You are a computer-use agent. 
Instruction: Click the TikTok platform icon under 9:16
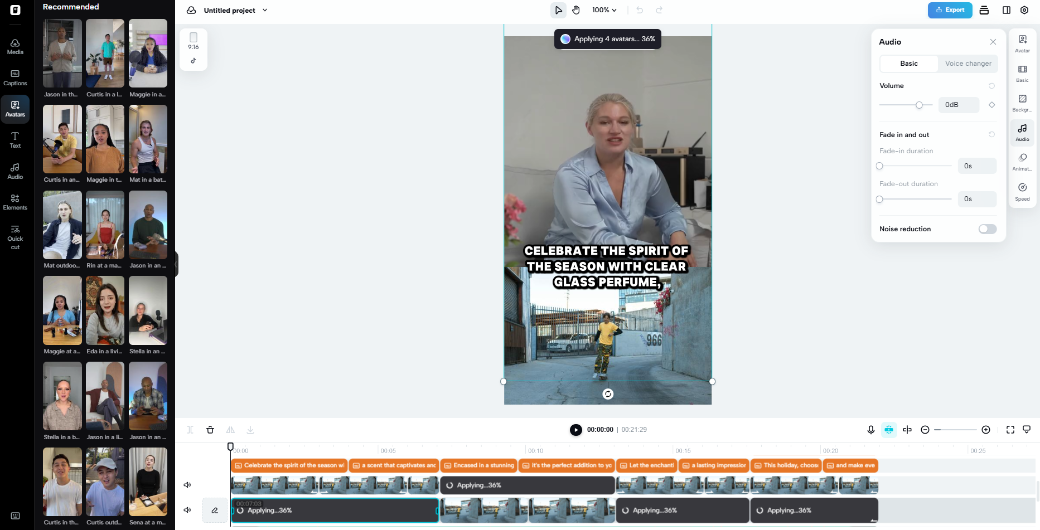(x=194, y=61)
